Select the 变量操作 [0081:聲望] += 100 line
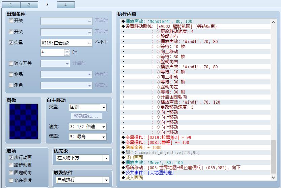Image resolution: width=281 pixels, height=188 pixels. [x=196, y=143]
